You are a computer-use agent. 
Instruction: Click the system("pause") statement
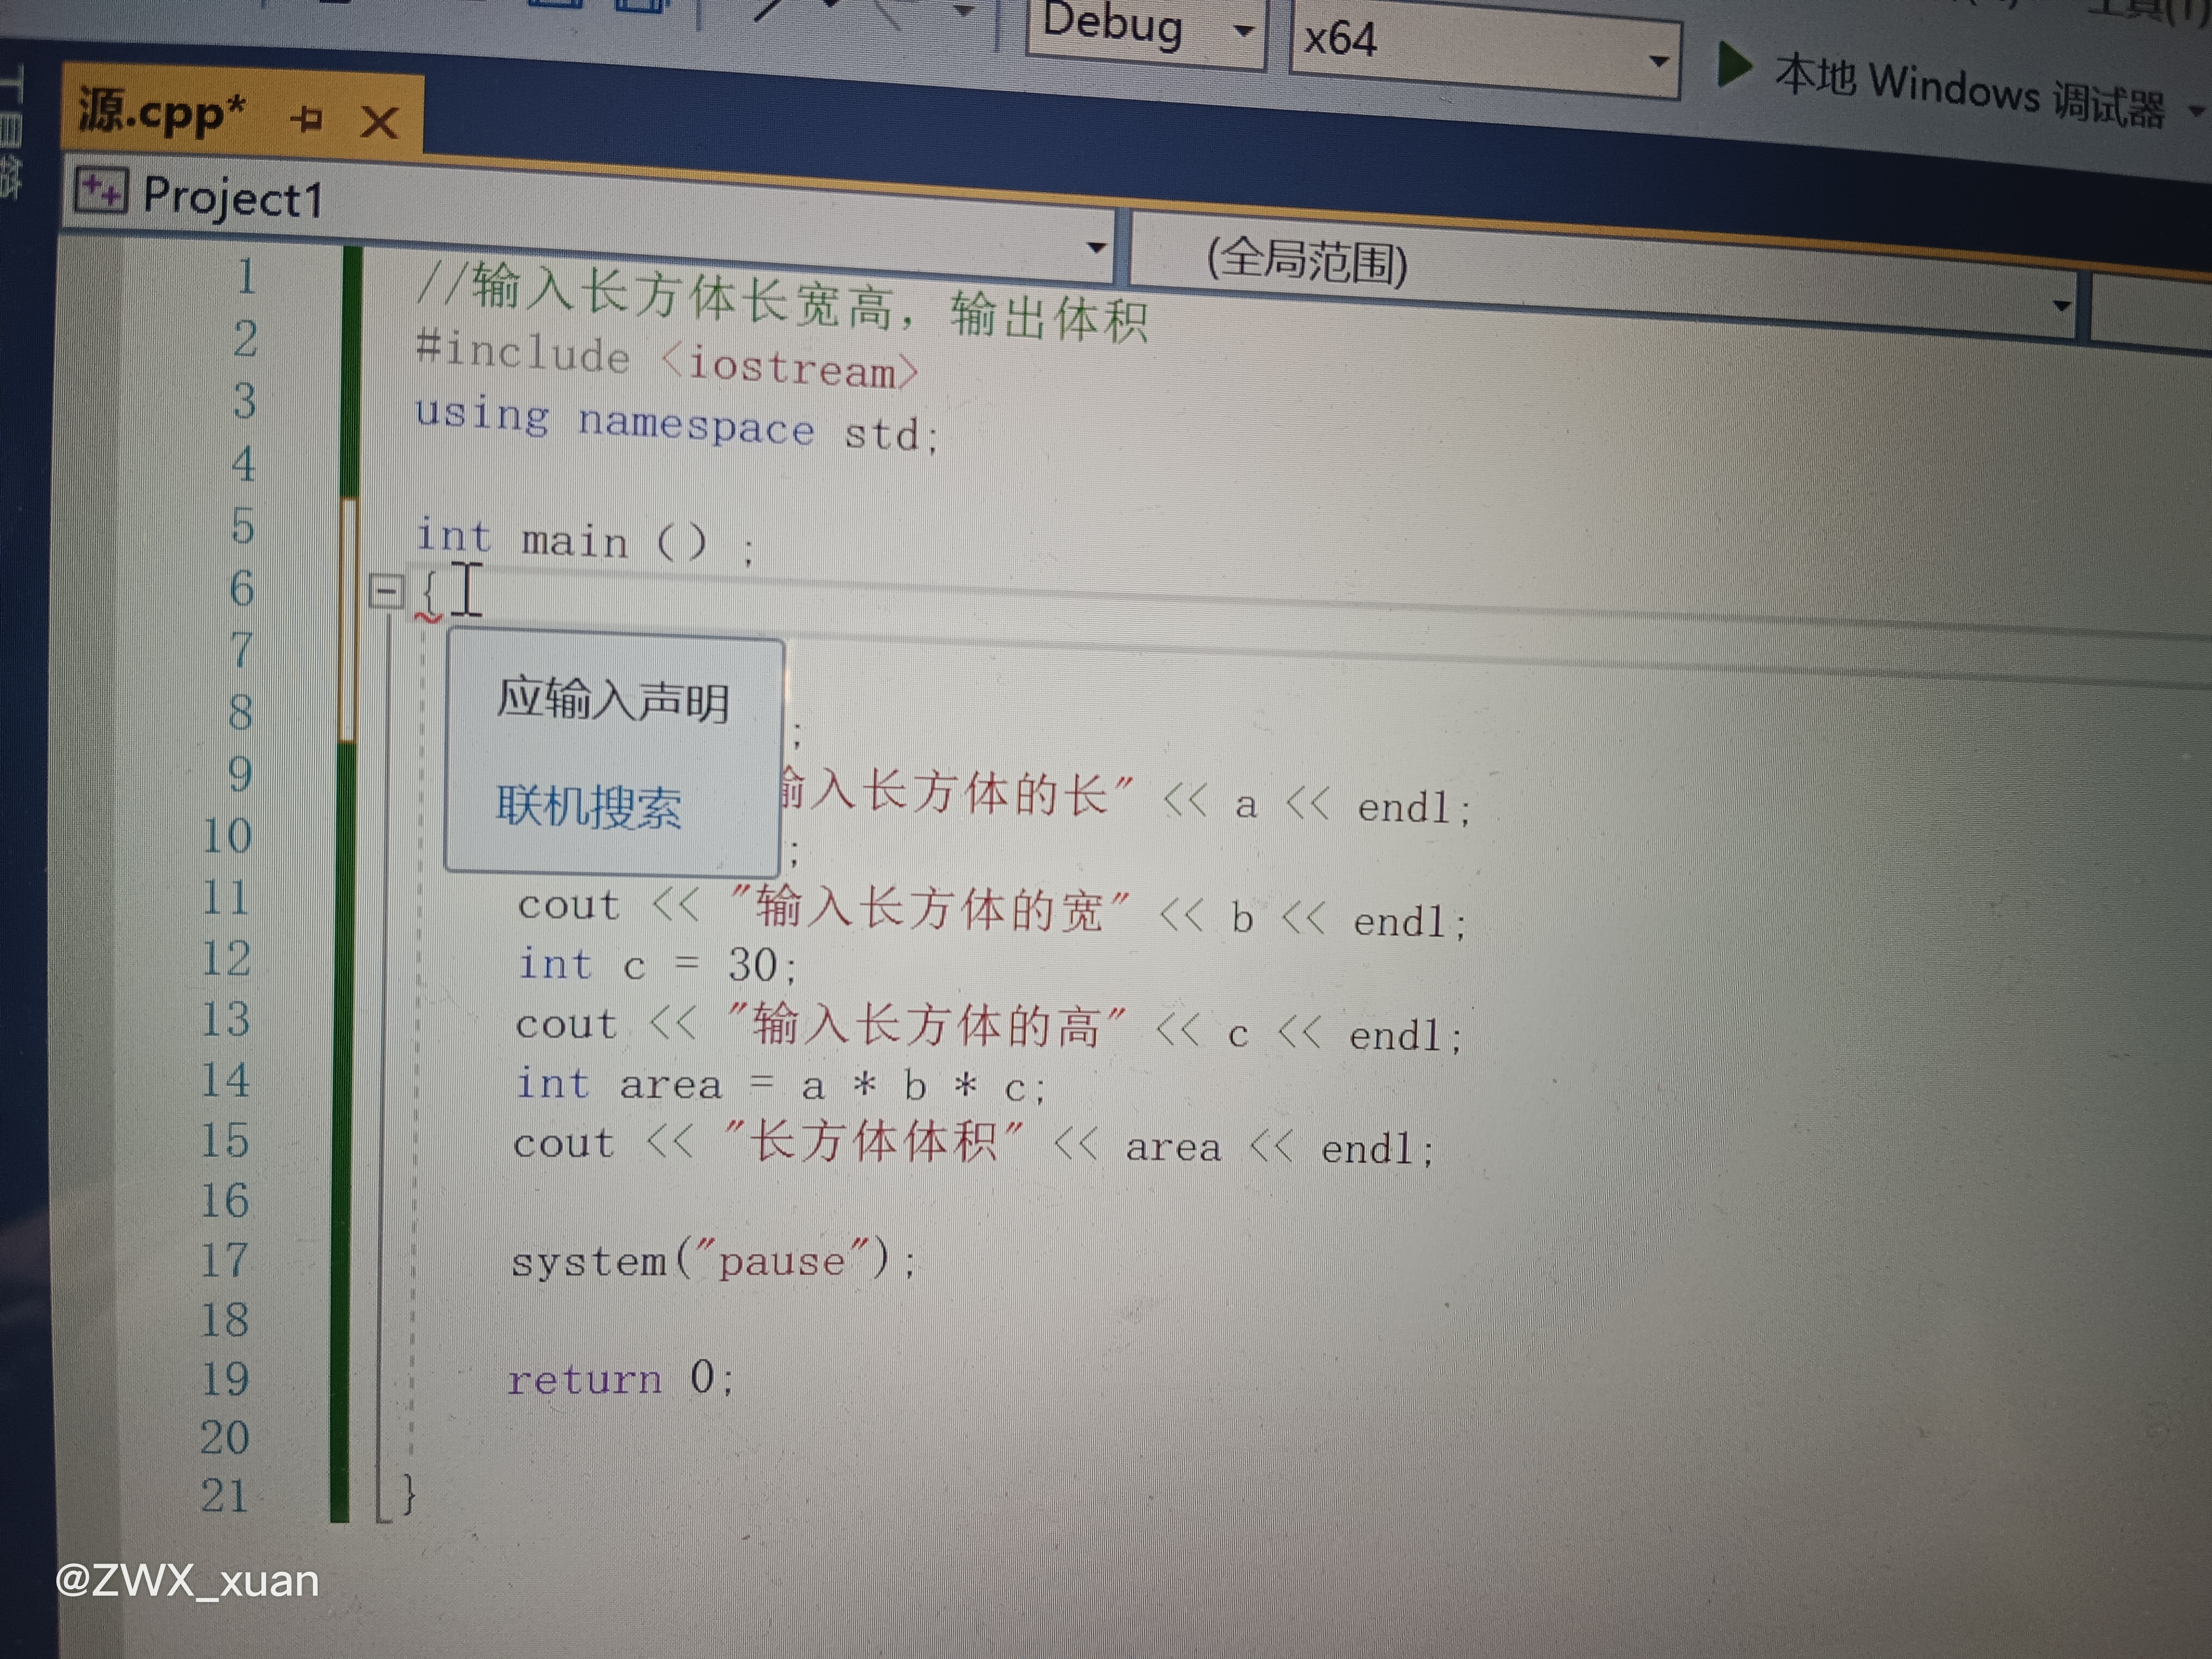coord(712,1260)
